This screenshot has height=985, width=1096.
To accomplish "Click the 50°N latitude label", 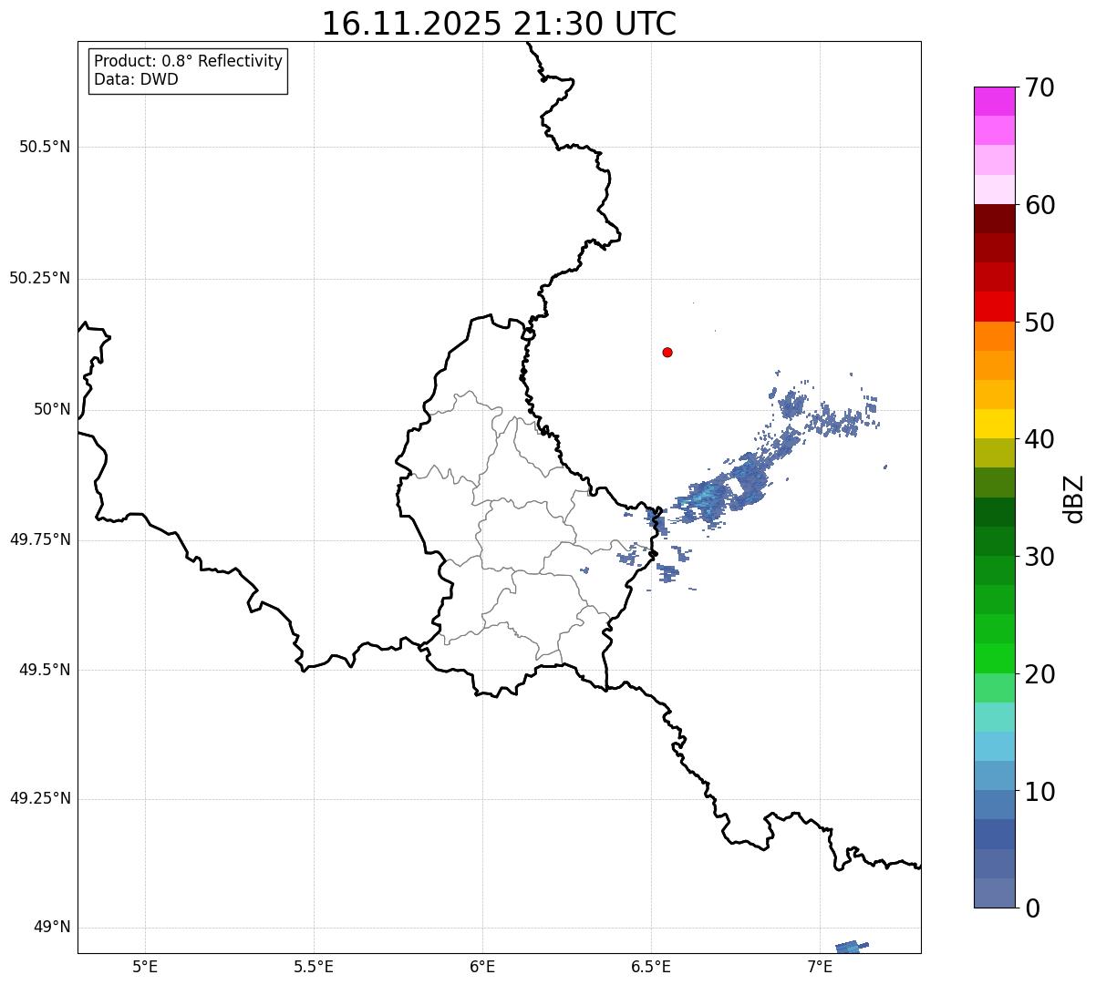I will point(52,409).
